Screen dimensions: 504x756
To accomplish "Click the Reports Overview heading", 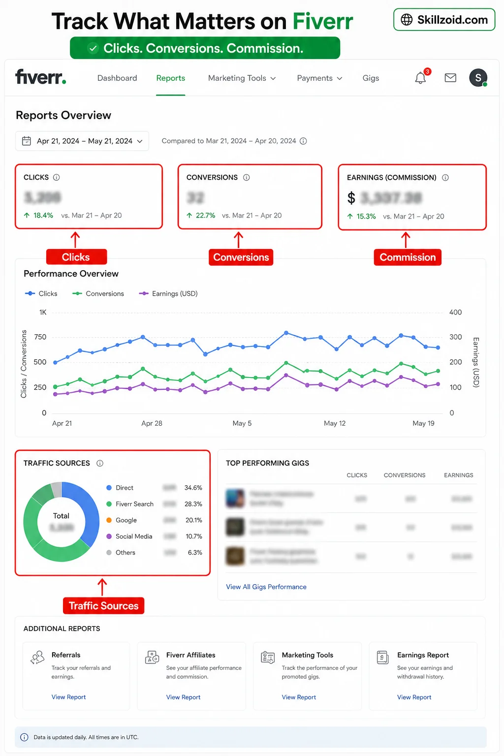I will click(63, 115).
